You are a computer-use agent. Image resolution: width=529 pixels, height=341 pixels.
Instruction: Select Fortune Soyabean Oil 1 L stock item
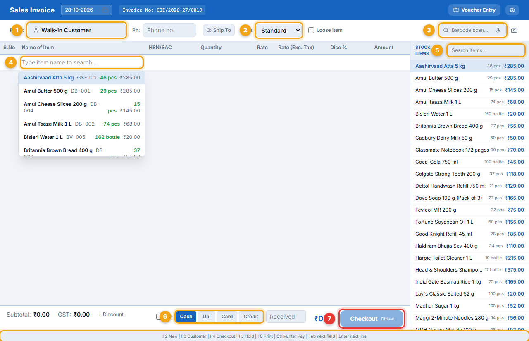tap(469, 222)
